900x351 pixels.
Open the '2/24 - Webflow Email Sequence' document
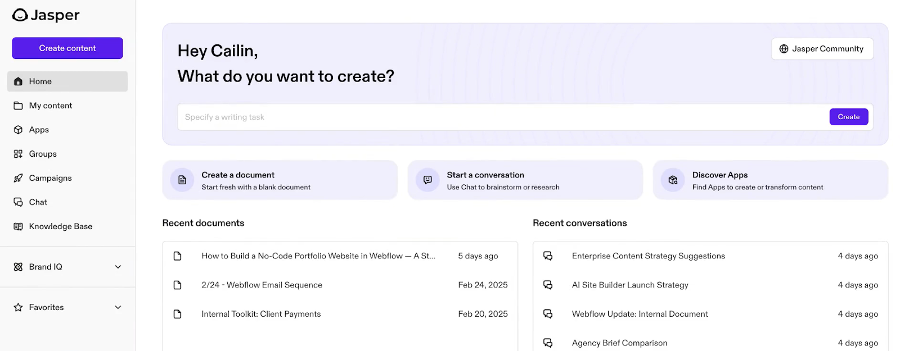click(262, 285)
